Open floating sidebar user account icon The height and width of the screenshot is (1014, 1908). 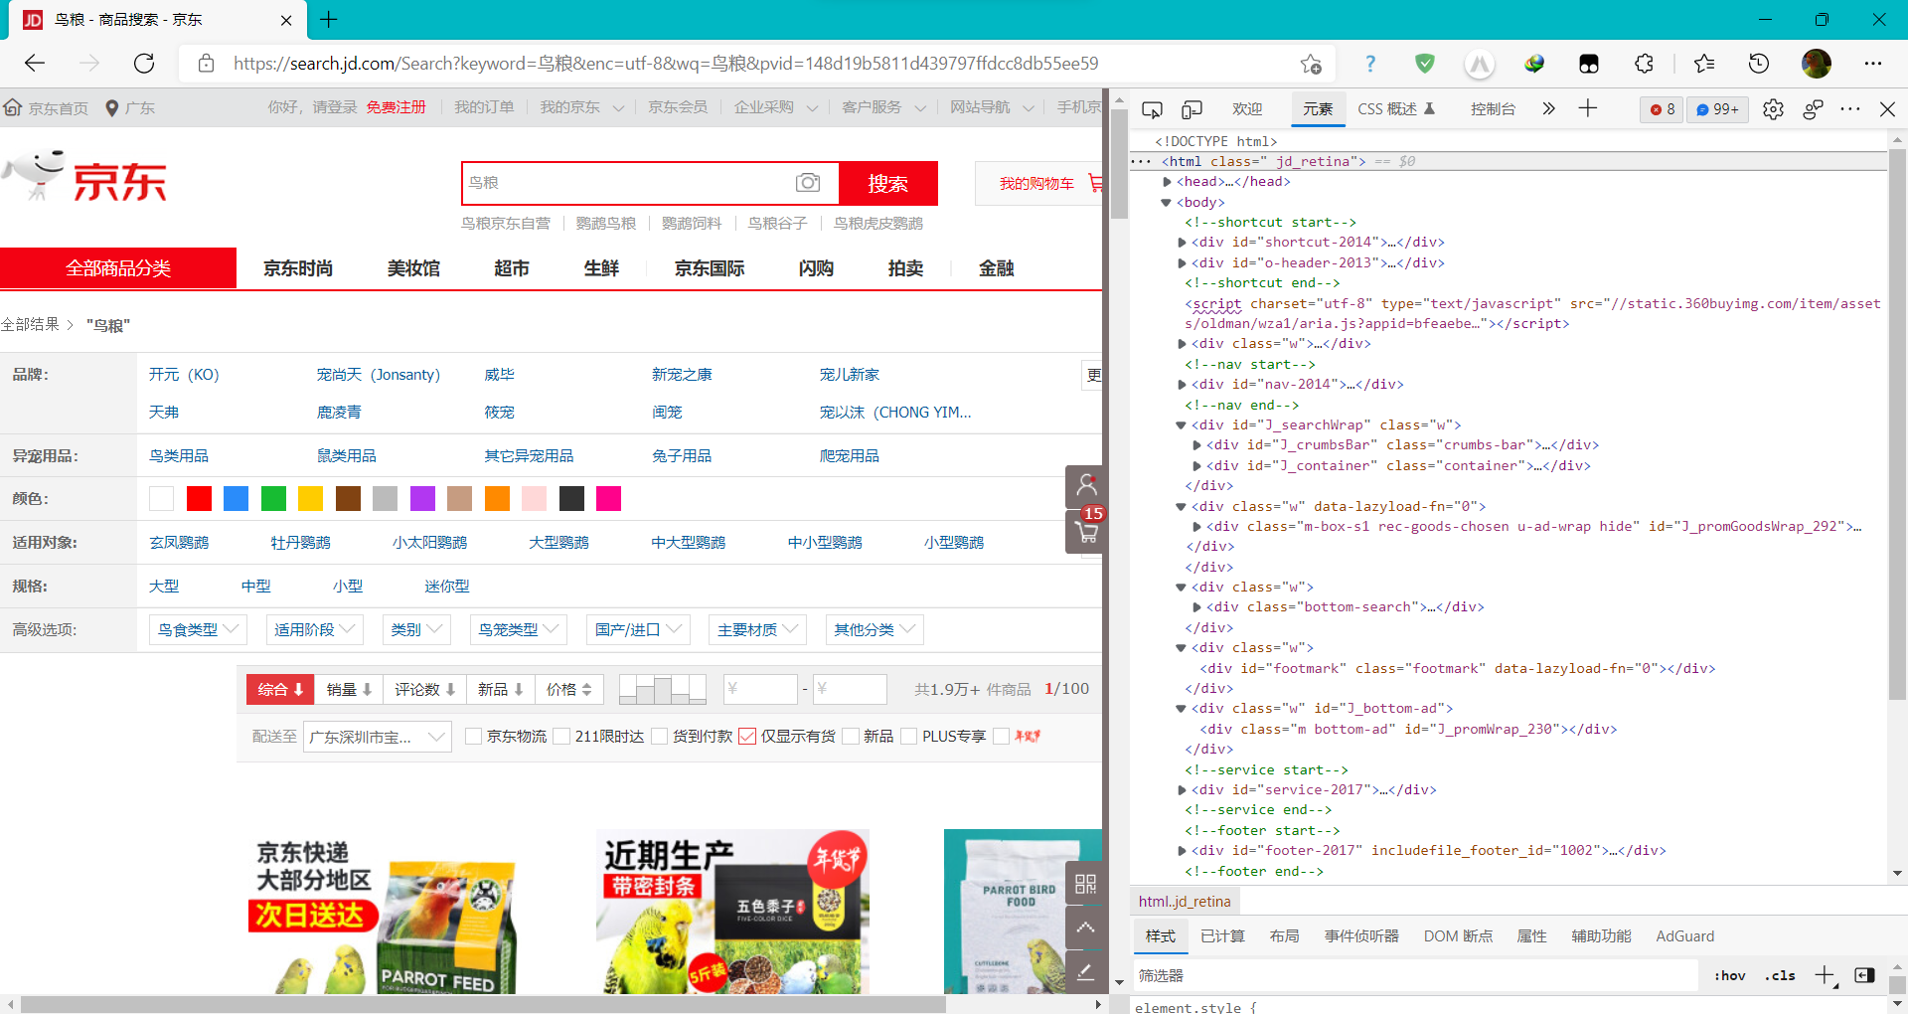[1086, 485]
